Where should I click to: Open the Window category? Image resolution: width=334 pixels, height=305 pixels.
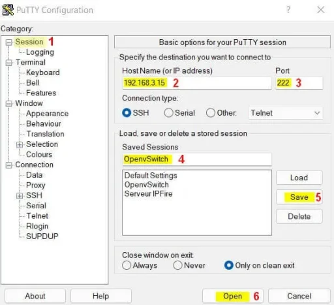tap(29, 103)
